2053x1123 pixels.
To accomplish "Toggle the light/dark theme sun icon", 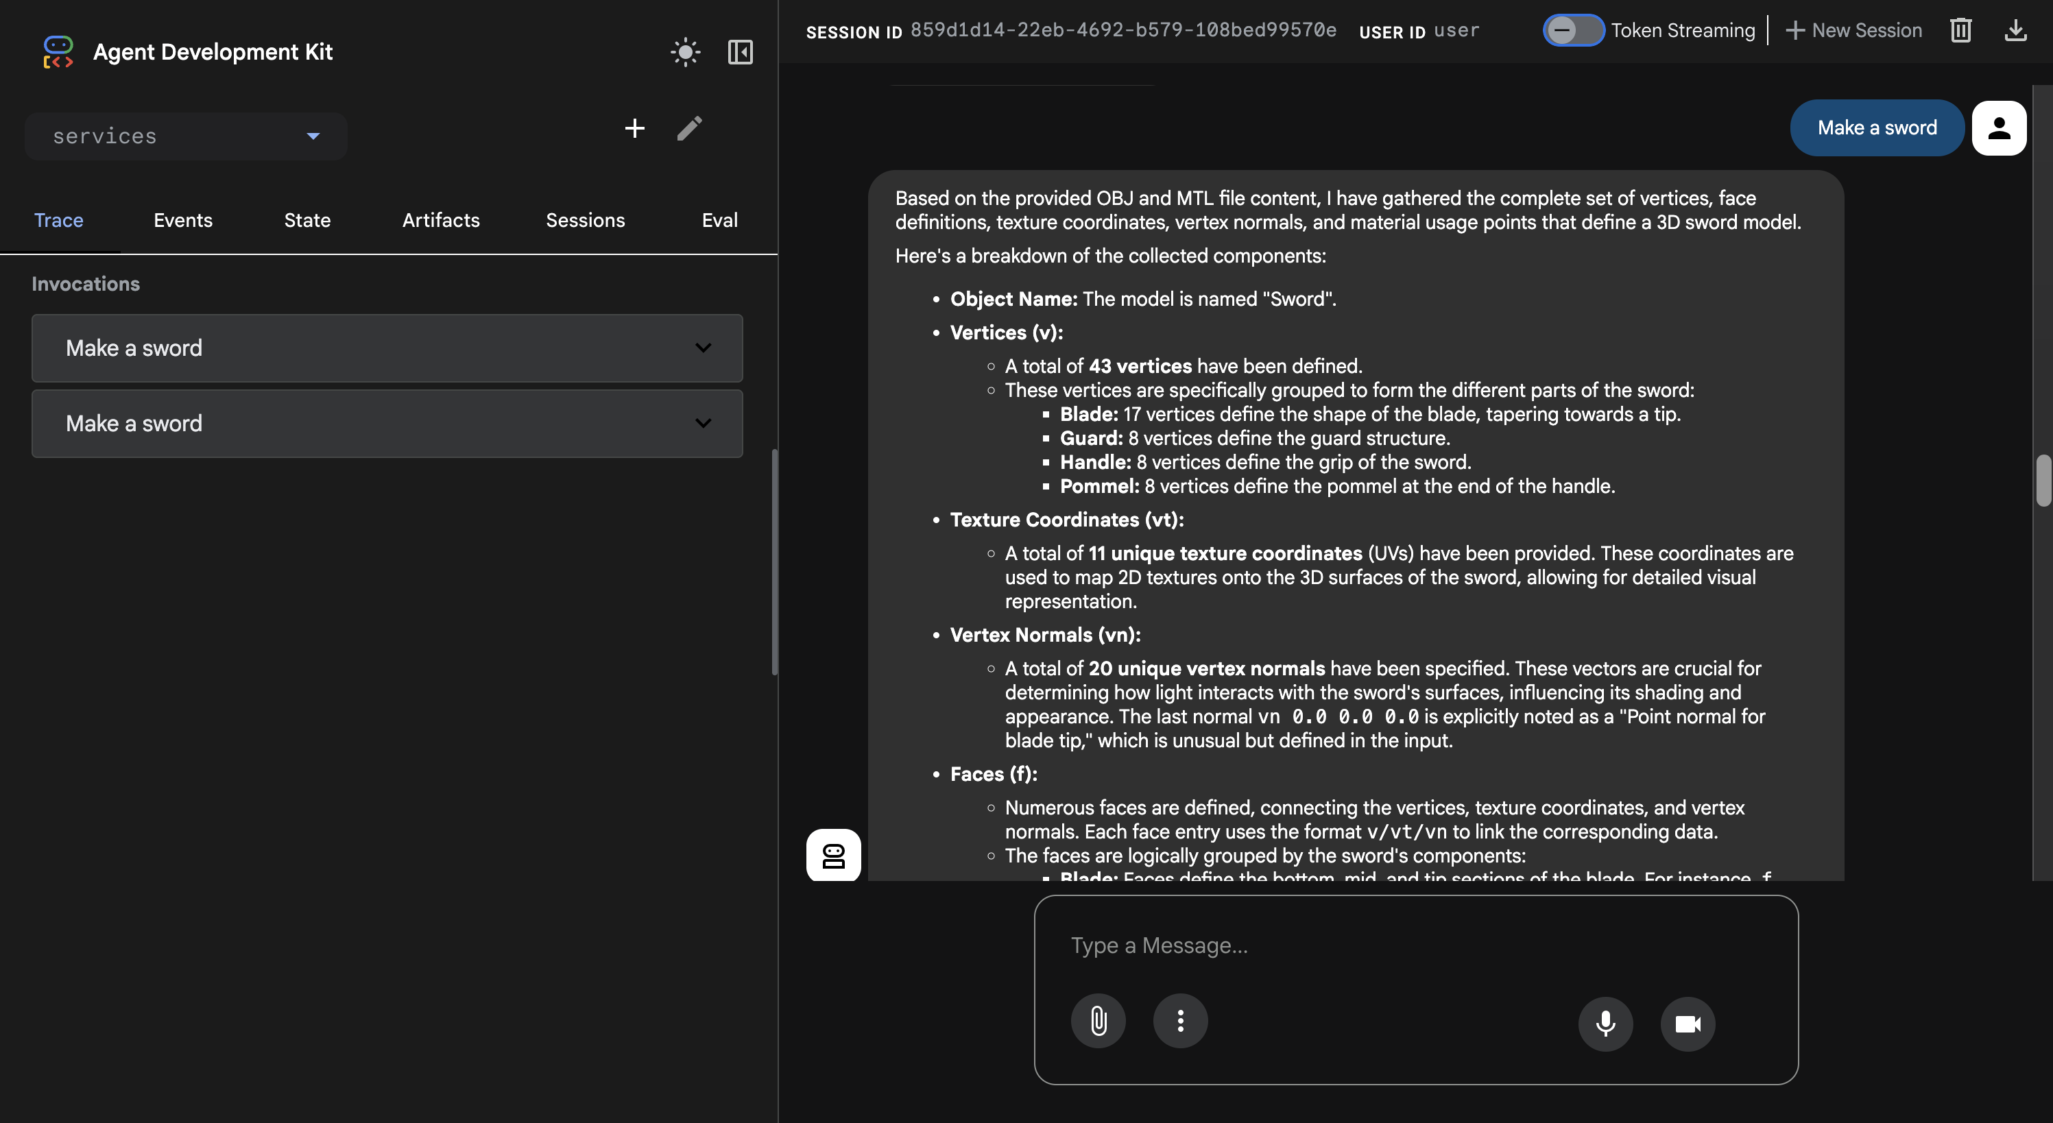I will click(684, 53).
